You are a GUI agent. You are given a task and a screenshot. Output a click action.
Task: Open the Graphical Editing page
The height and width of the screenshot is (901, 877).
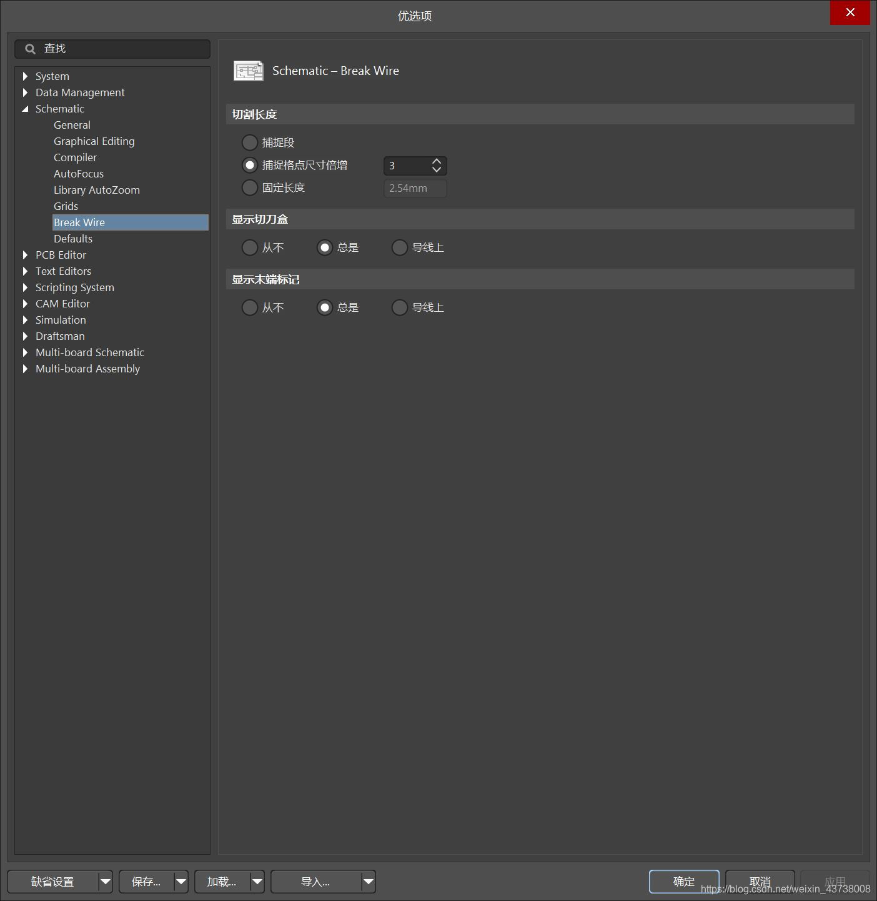pyautogui.click(x=94, y=141)
